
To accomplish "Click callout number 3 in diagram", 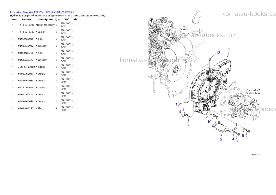I will coord(237,141).
